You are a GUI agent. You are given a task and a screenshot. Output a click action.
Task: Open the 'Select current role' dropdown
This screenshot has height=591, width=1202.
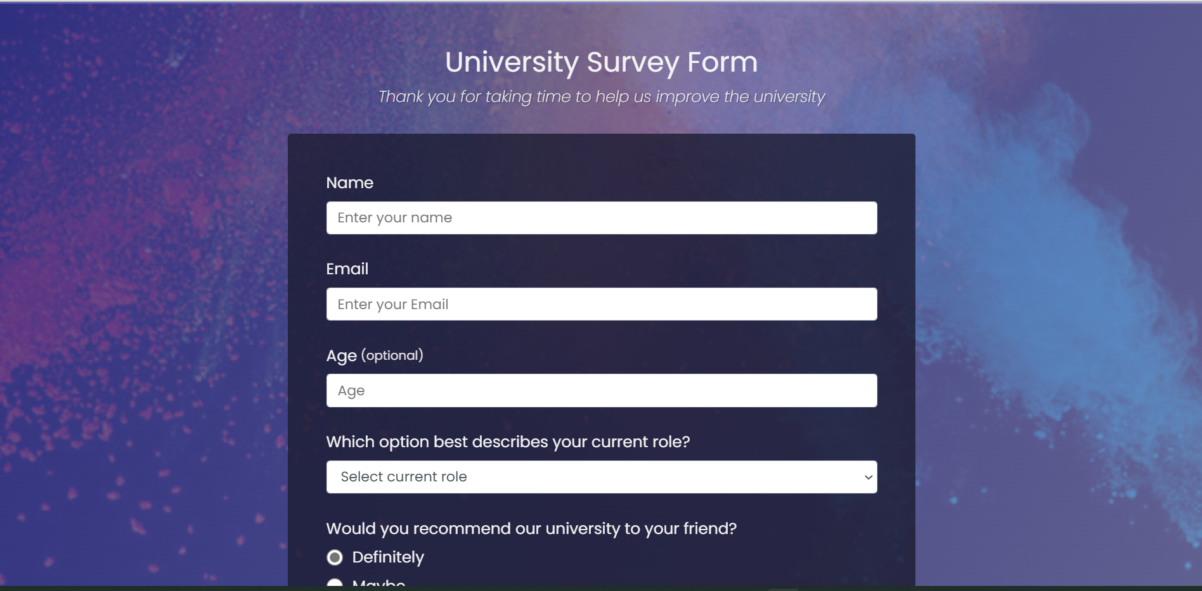click(x=602, y=477)
